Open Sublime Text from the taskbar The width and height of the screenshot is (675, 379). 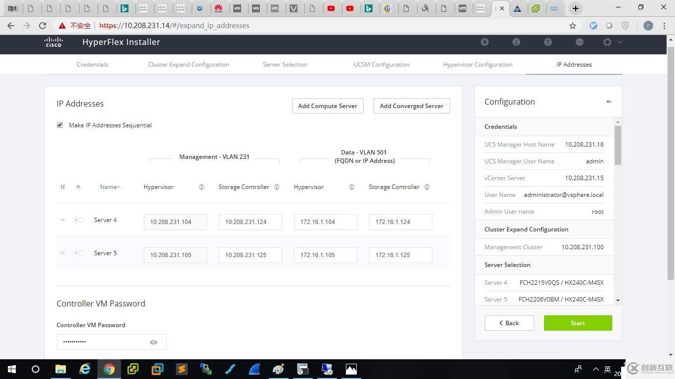coord(182,369)
